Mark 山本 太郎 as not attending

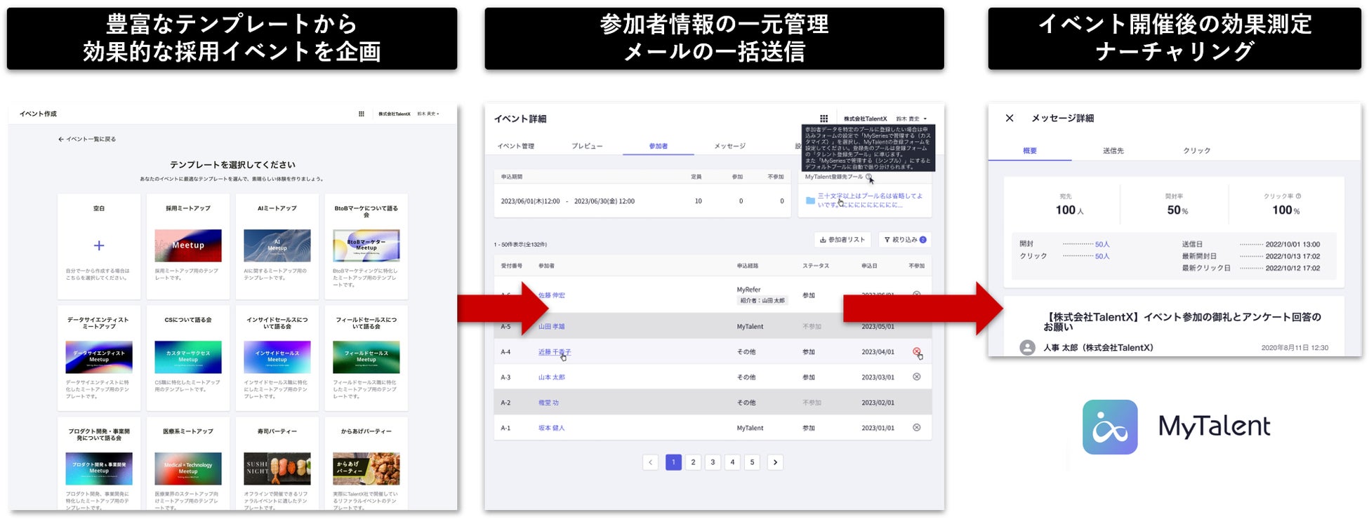coord(916,377)
